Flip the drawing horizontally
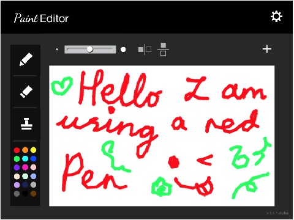 [x=145, y=50]
